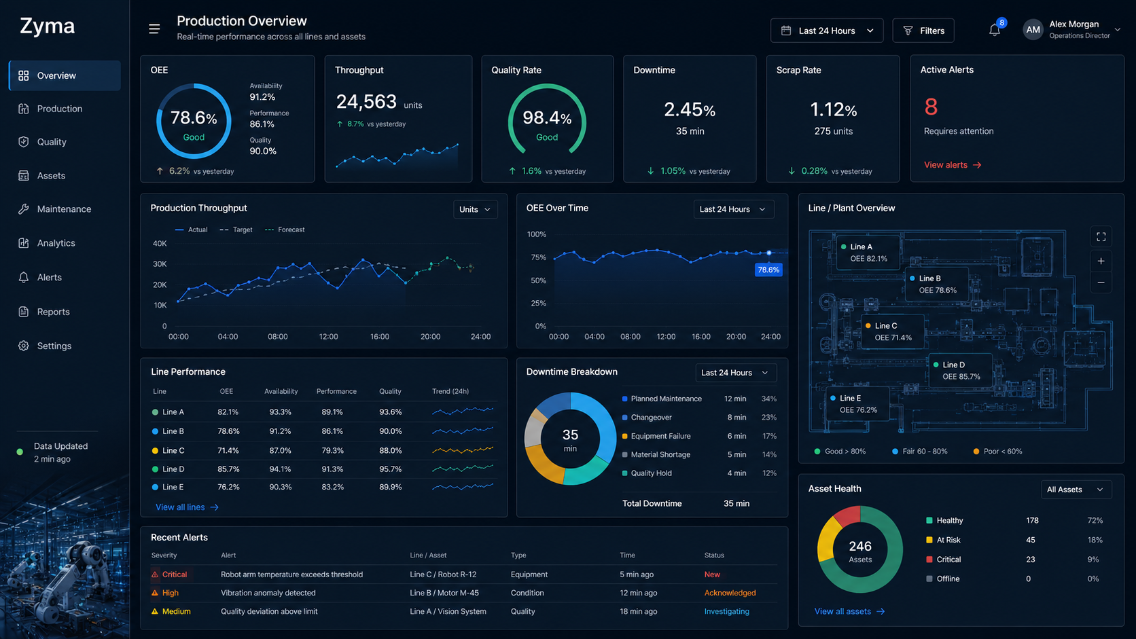Click the calendar icon in date range
The height and width of the screenshot is (639, 1136).
click(786, 31)
